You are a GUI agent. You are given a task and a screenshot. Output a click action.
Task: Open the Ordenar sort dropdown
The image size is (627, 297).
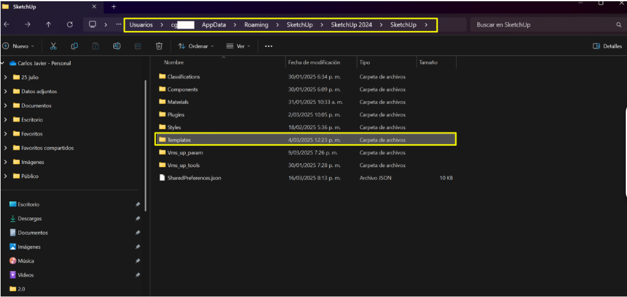click(196, 47)
